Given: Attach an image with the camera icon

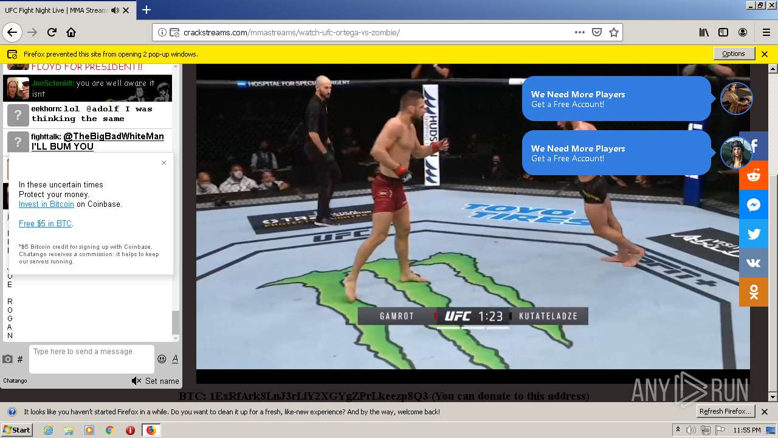Looking at the screenshot, I should [x=8, y=359].
